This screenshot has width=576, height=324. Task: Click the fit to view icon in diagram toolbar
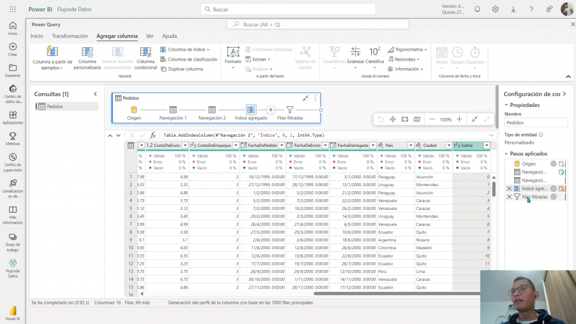click(404, 119)
